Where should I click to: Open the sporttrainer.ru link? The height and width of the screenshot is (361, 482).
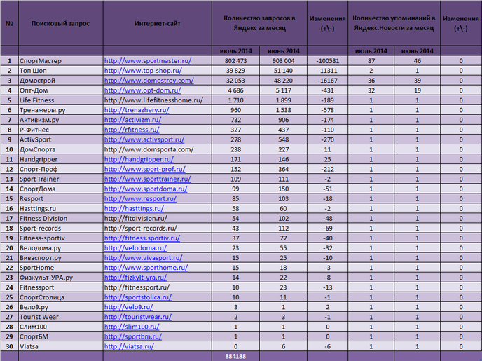pos(147,179)
